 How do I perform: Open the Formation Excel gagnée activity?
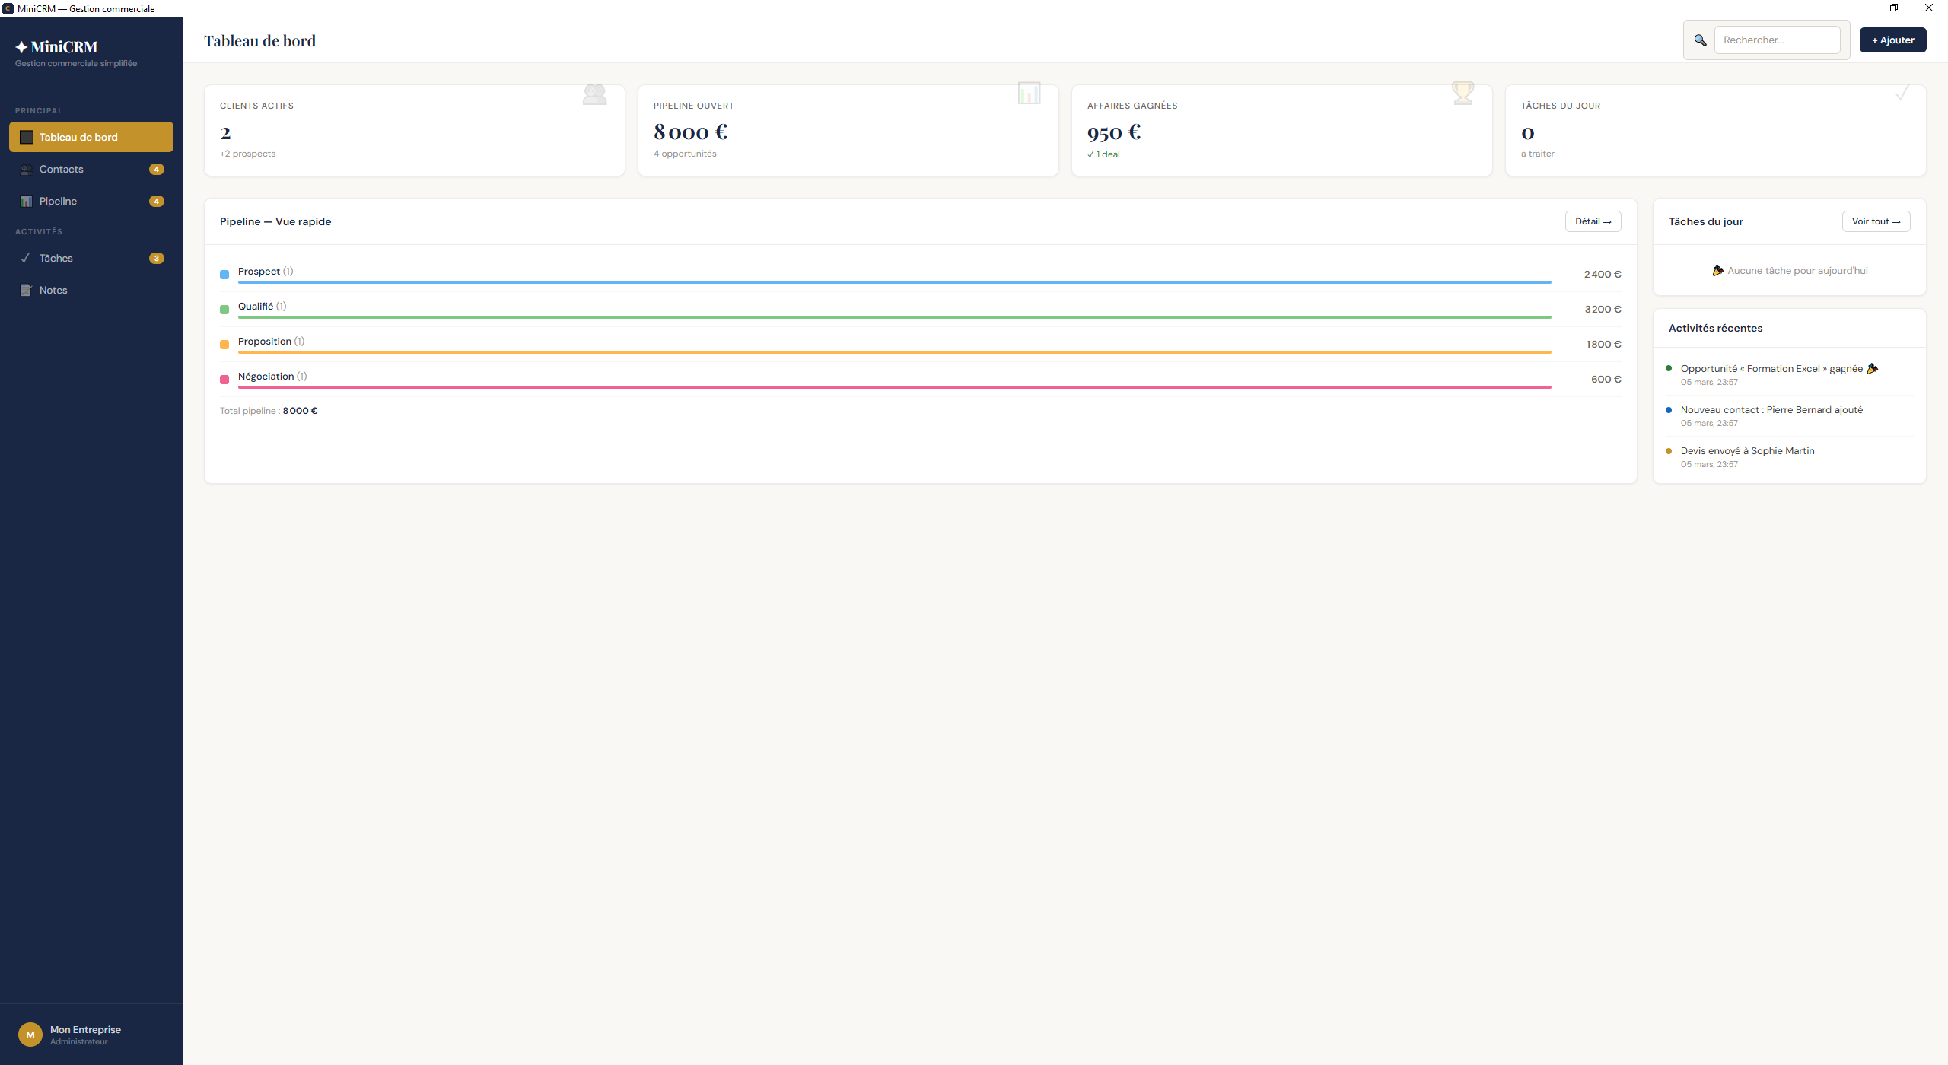tap(1771, 369)
